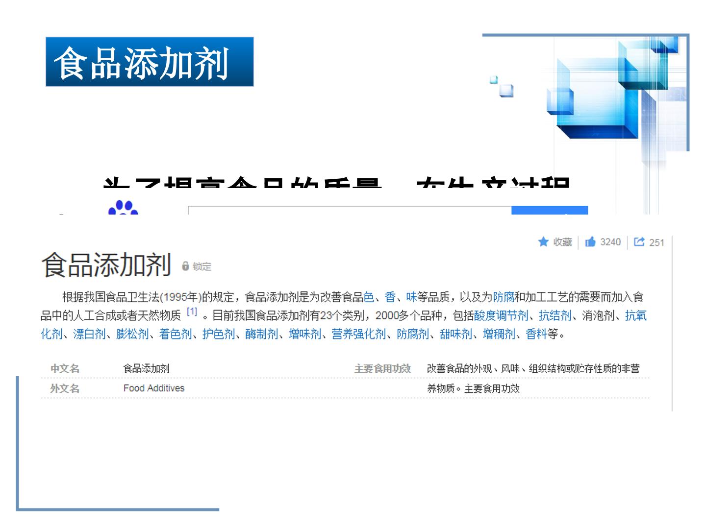
Task: Open the 抗氧化剂 link
Action: pyautogui.click(x=636, y=315)
